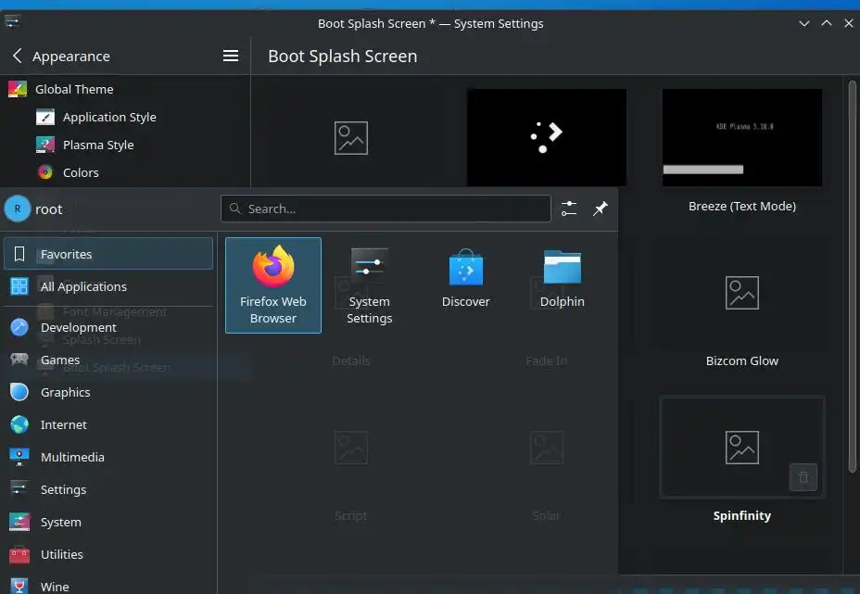Screen dimensions: 860x594
Task: Open Global Theme settings
Action: click(x=125, y=89)
